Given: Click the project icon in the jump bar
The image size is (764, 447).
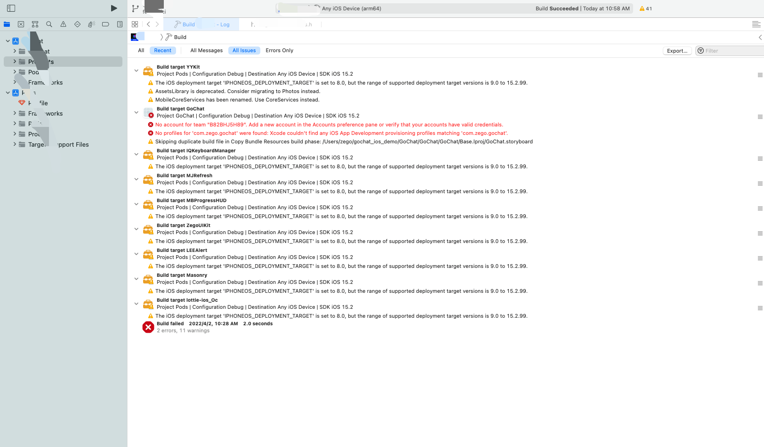Looking at the screenshot, I should (x=135, y=37).
